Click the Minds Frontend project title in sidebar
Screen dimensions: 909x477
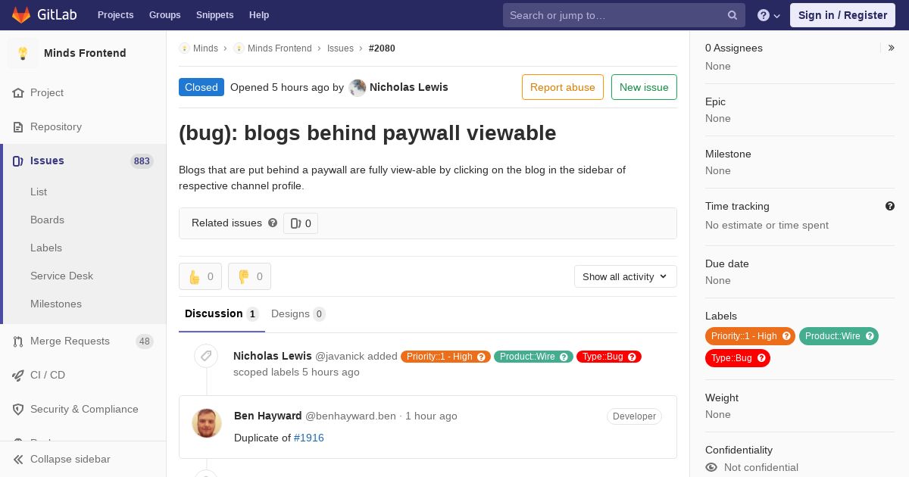[x=85, y=53]
